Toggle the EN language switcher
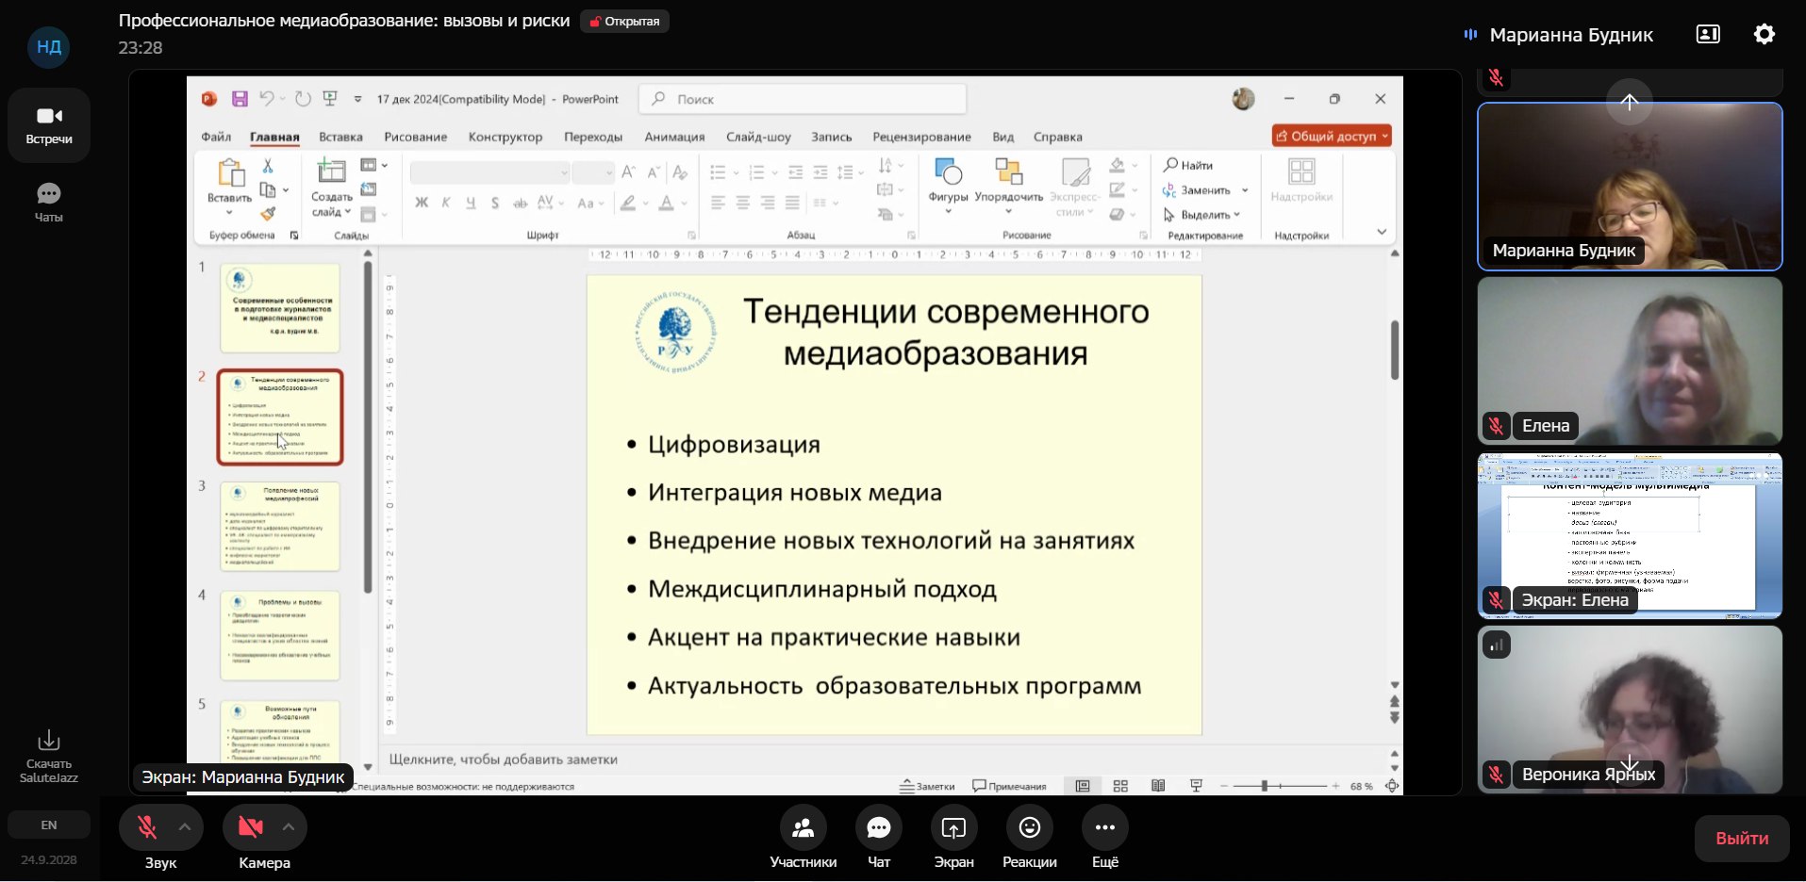 tap(49, 825)
